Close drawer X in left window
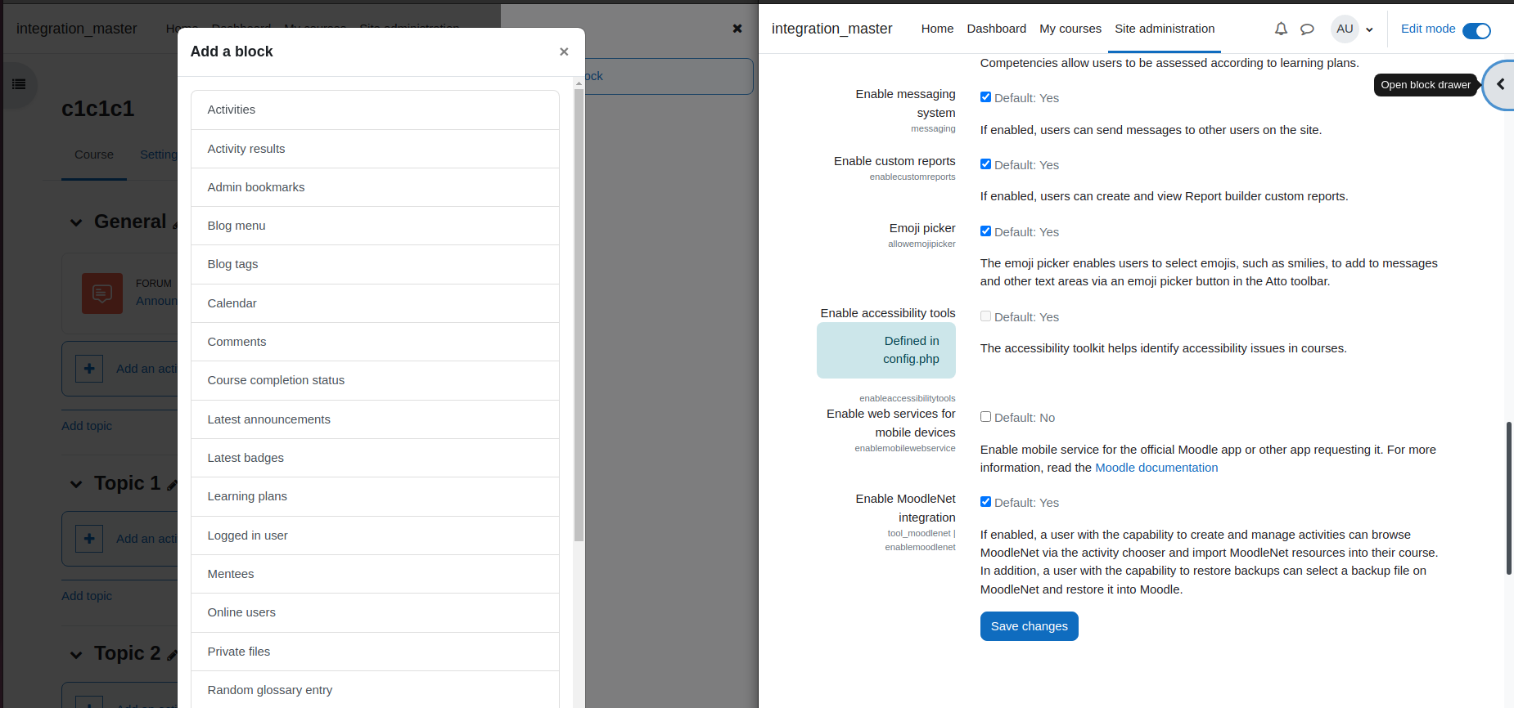Screen dimensions: 1514x708 click(x=737, y=29)
